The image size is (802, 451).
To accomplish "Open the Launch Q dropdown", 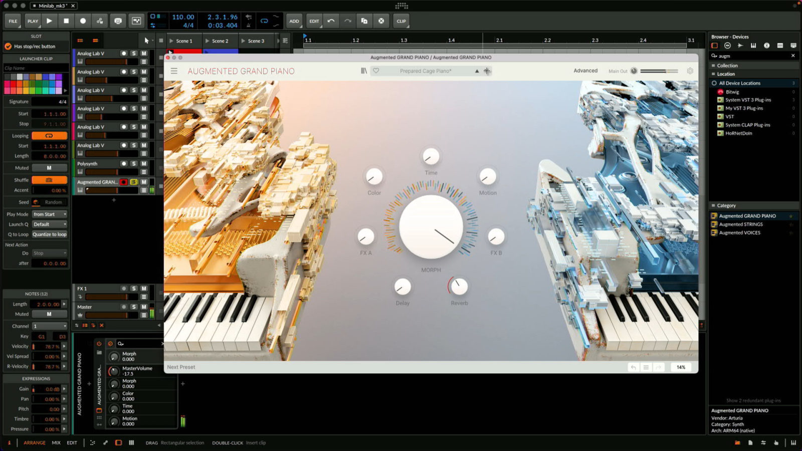I will tap(50, 224).
